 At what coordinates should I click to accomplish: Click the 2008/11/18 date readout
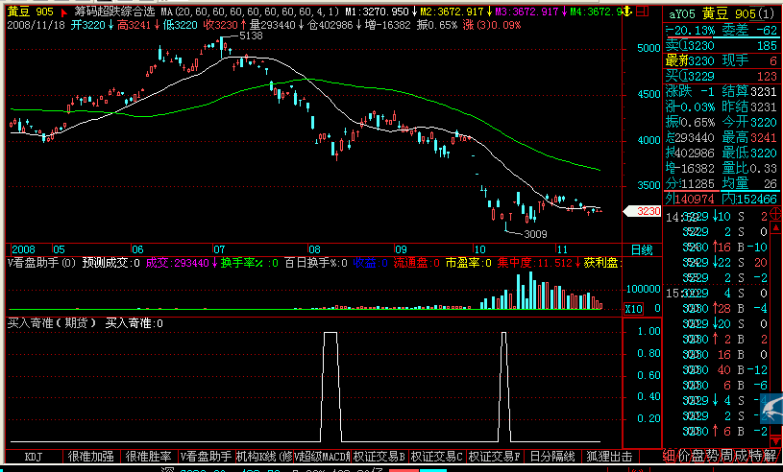coord(36,25)
